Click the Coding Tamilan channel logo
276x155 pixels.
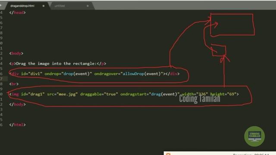pyautogui.click(x=254, y=136)
